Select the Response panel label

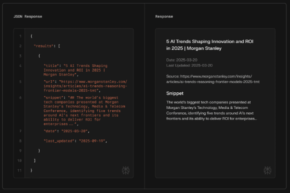pos(164,16)
